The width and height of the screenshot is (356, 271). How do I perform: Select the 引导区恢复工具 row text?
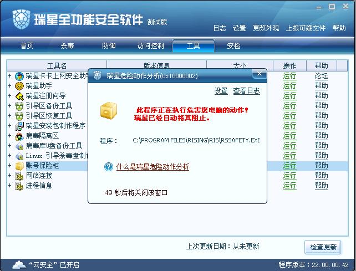pyautogui.click(x=49, y=116)
